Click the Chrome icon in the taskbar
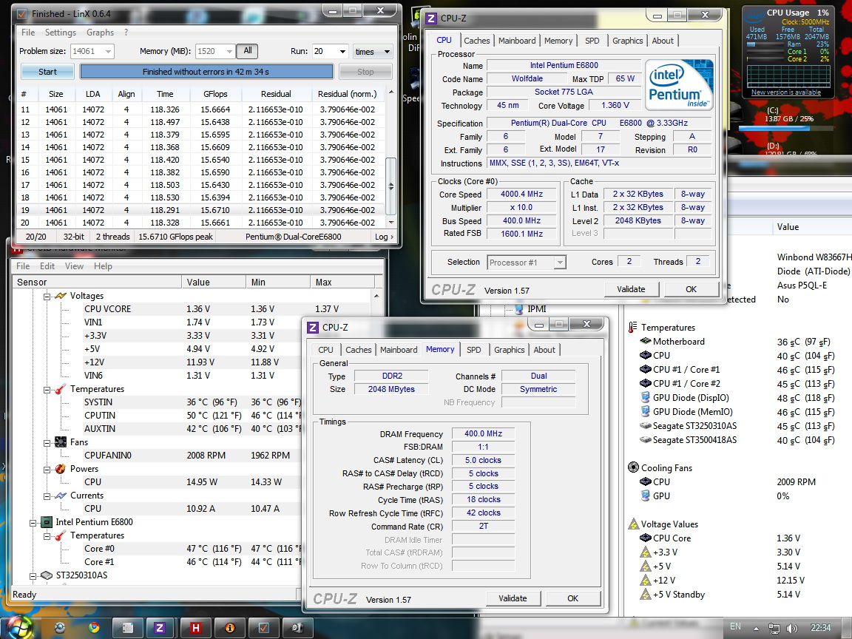Screen dimensions: 852x639 click(x=94, y=628)
